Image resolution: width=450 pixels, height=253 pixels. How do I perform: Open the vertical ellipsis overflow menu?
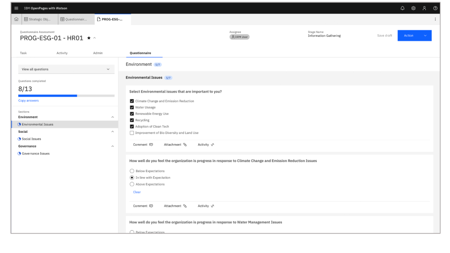[435, 19]
